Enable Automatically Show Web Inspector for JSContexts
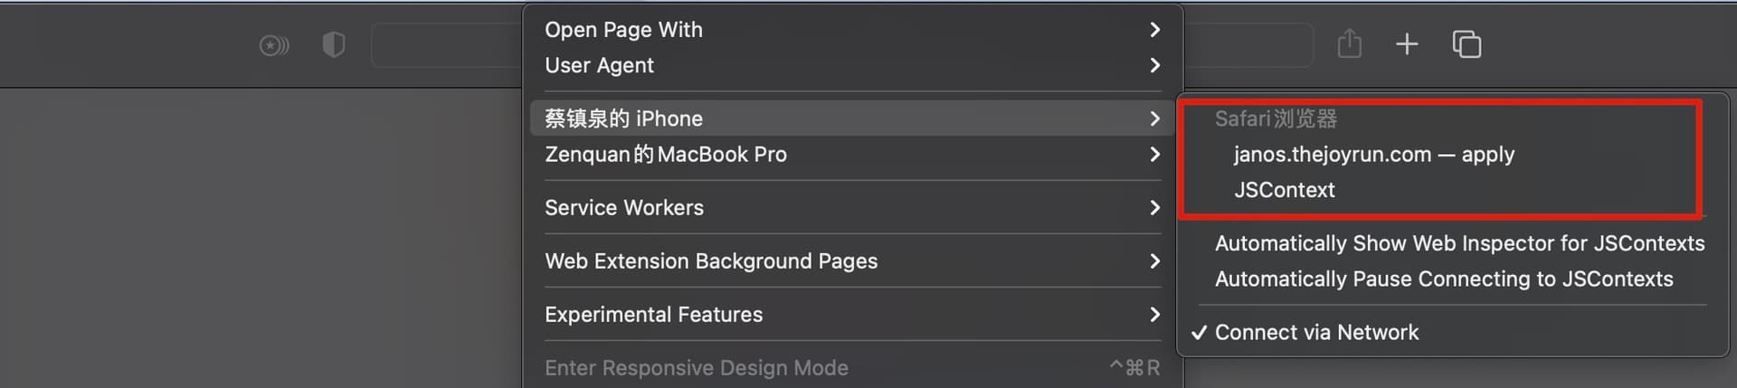 tap(1458, 243)
